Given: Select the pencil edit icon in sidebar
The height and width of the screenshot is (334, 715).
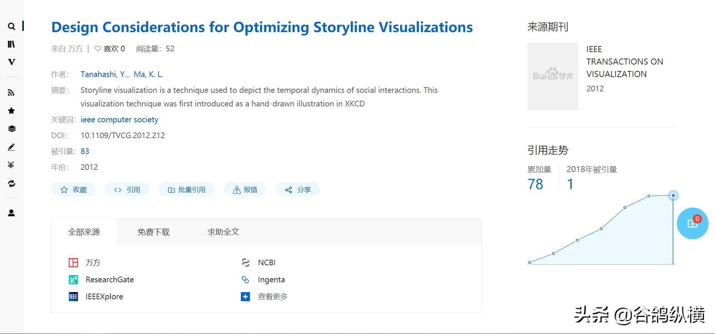Looking at the screenshot, I should click(x=11, y=147).
